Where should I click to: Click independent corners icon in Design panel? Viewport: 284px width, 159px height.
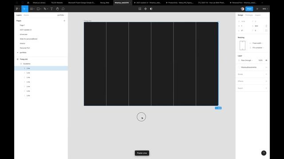coord(266,30)
